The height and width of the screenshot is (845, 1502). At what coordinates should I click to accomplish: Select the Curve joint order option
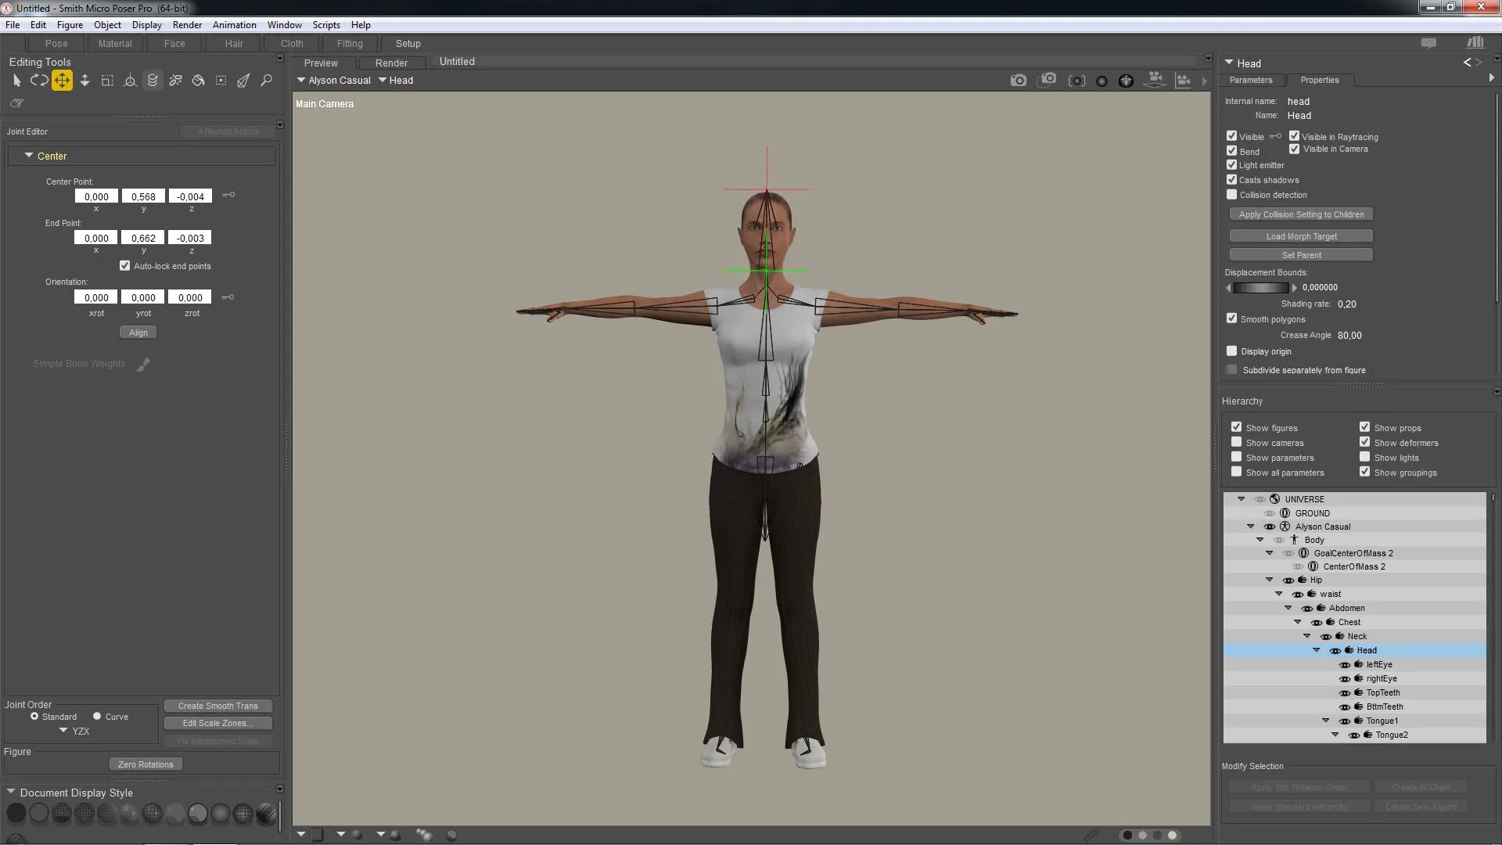point(97,716)
